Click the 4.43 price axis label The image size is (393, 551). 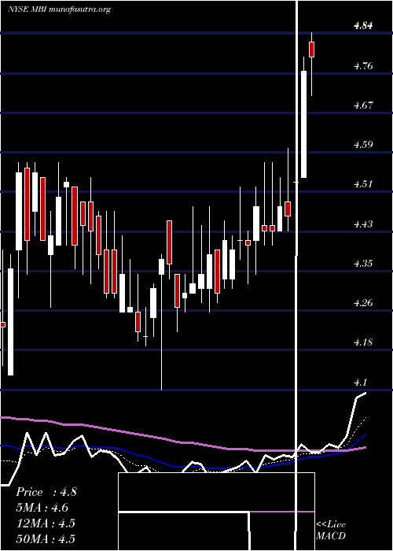click(x=363, y=224)
